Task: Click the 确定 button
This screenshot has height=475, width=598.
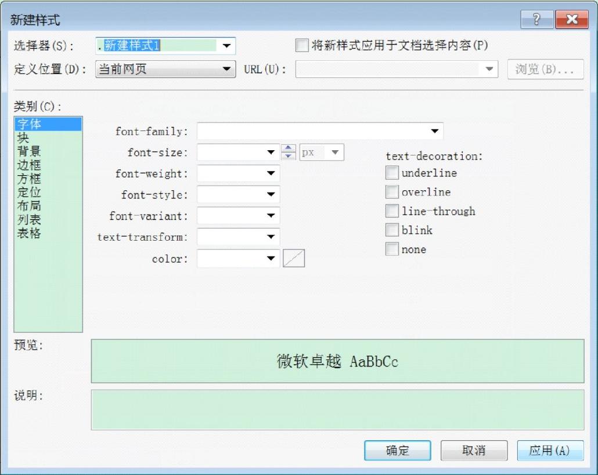Action: [397, 451]
